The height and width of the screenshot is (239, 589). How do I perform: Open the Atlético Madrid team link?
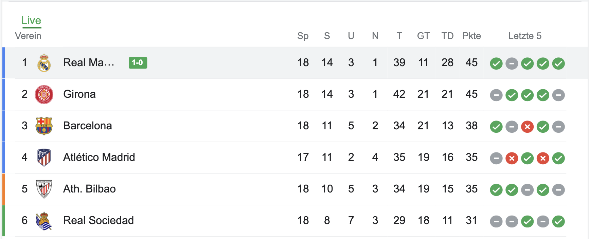[x=99, y=157]
